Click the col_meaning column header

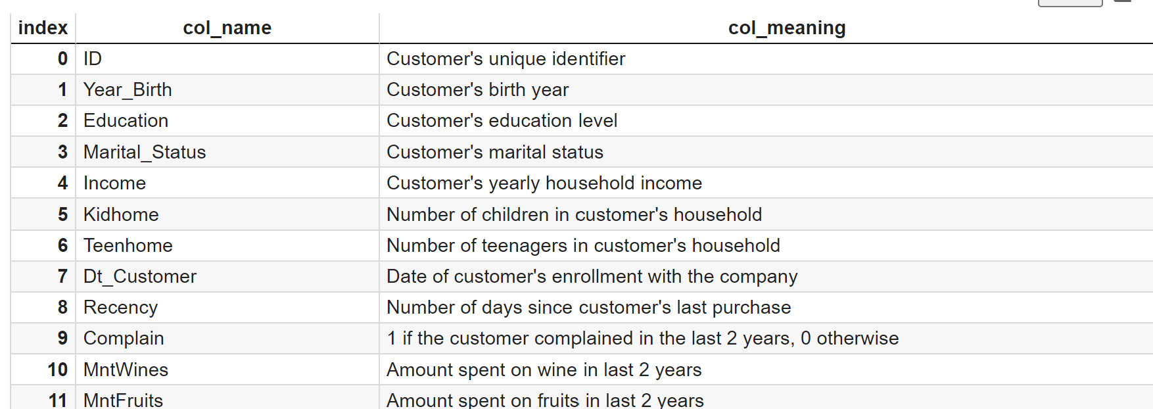click(x=786, y=28)
